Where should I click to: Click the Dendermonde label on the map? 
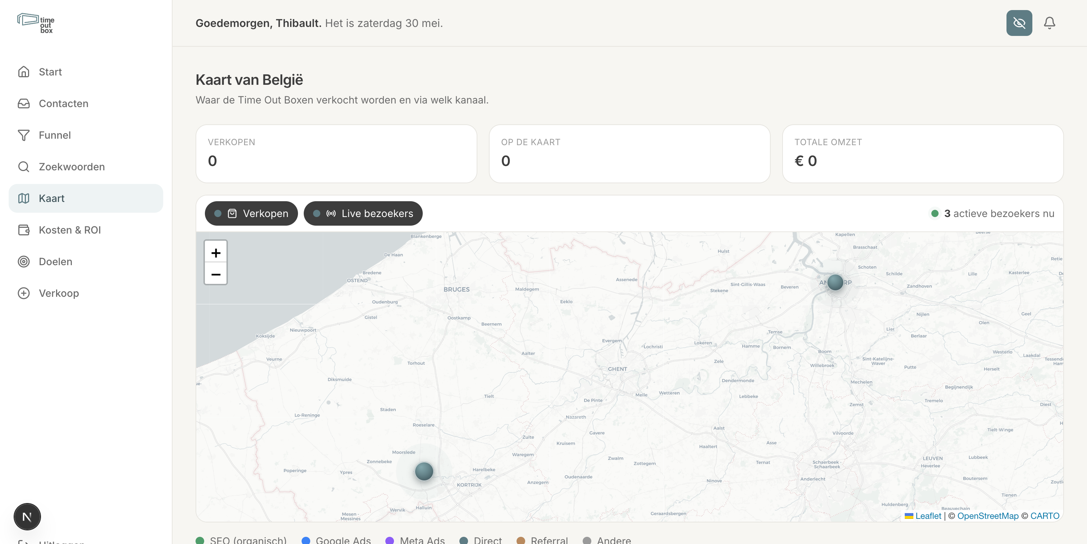click(738, 381)
